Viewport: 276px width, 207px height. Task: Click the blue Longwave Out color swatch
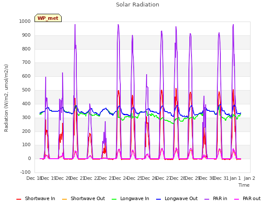click(159, 199)
